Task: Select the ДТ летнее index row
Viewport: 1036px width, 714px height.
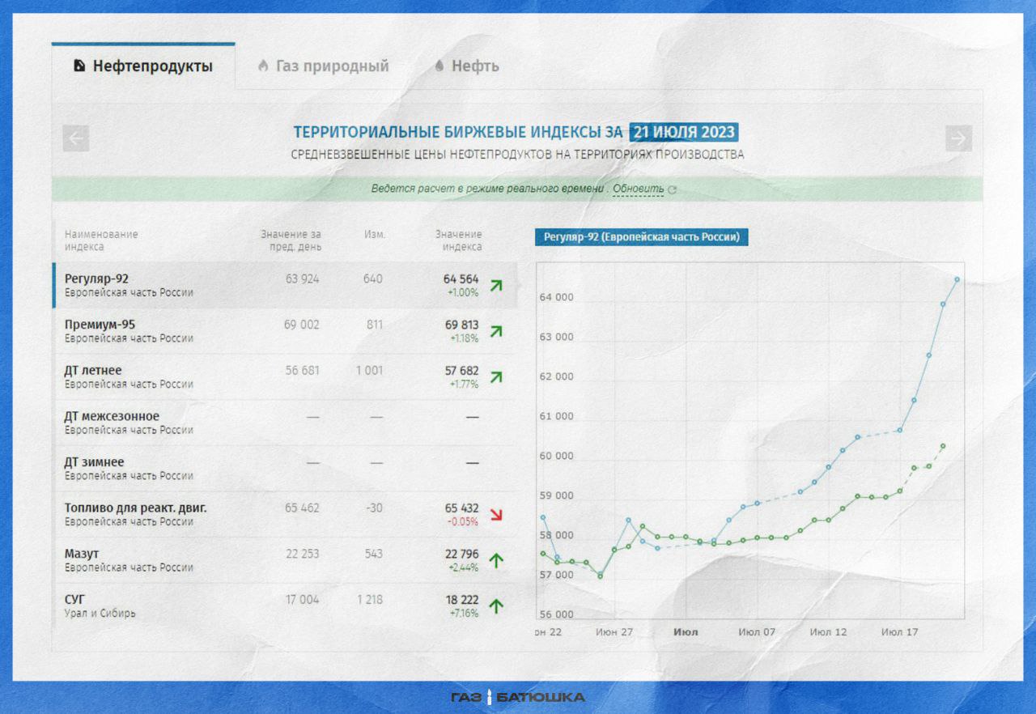Action: click(x=283, y=376)
